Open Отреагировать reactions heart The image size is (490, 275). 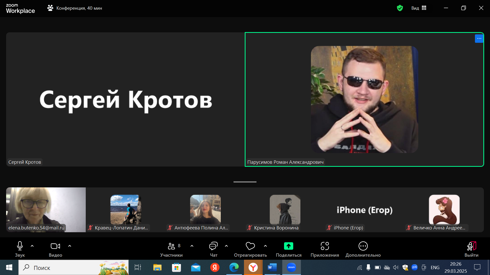point(250,249)
